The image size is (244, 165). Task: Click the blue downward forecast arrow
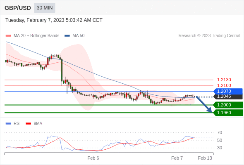pyautogui.click(x=204, y=104)
